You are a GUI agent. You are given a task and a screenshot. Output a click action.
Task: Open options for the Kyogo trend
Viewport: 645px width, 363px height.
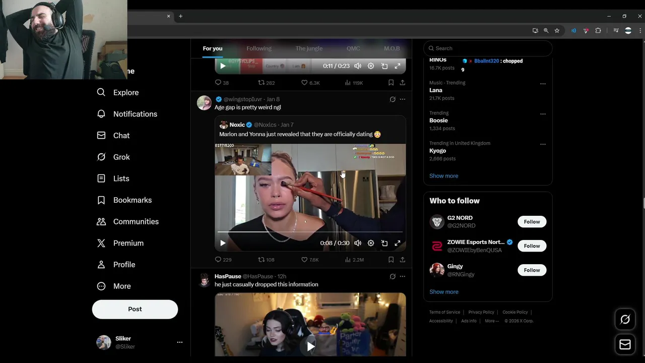[543, 144]
